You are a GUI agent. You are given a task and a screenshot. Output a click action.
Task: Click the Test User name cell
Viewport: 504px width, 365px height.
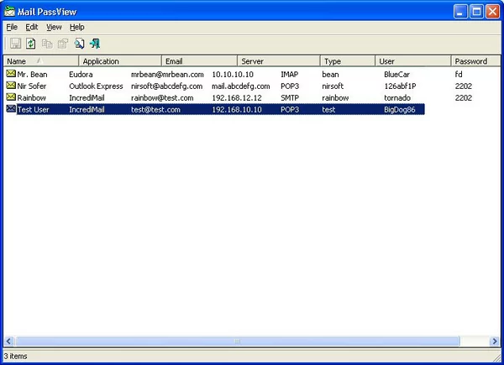point(33,109)
